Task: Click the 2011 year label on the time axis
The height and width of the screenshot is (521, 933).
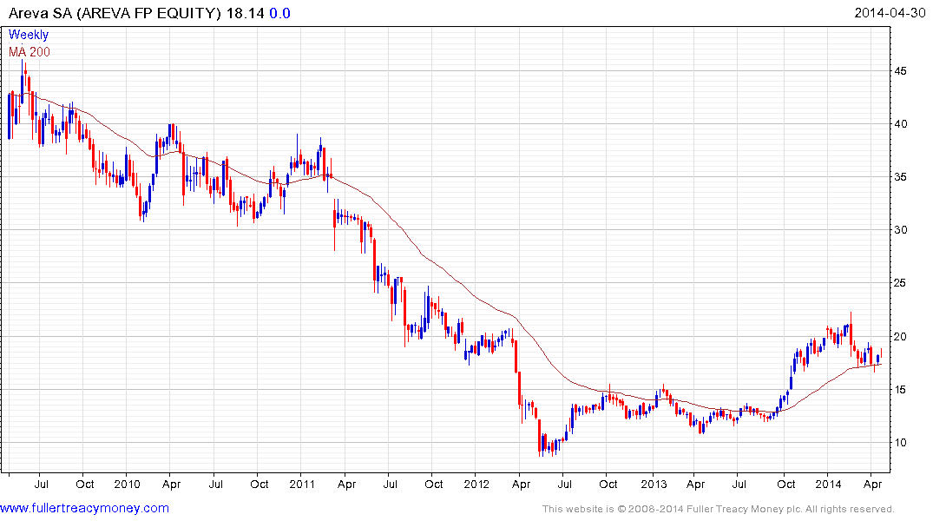Action: (x=302, y=484)
